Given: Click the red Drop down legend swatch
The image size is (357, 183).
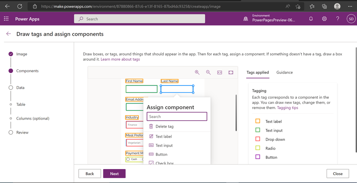Looking at the screenshot, I should 258,139.
